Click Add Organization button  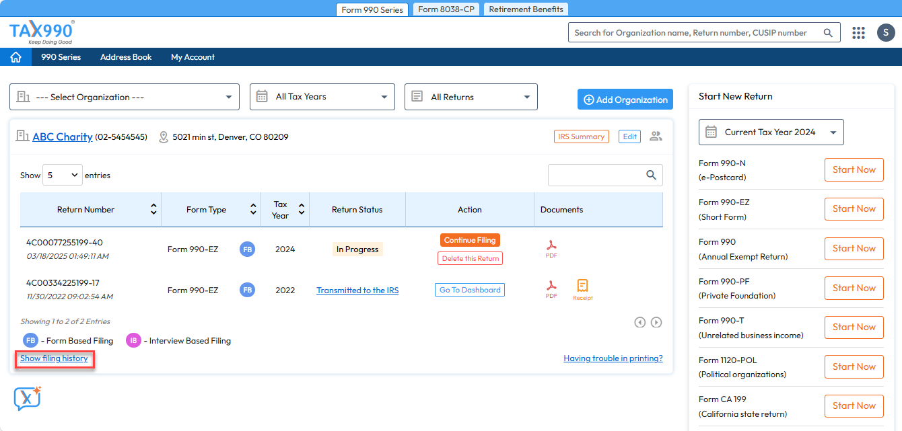click(625, 100)
